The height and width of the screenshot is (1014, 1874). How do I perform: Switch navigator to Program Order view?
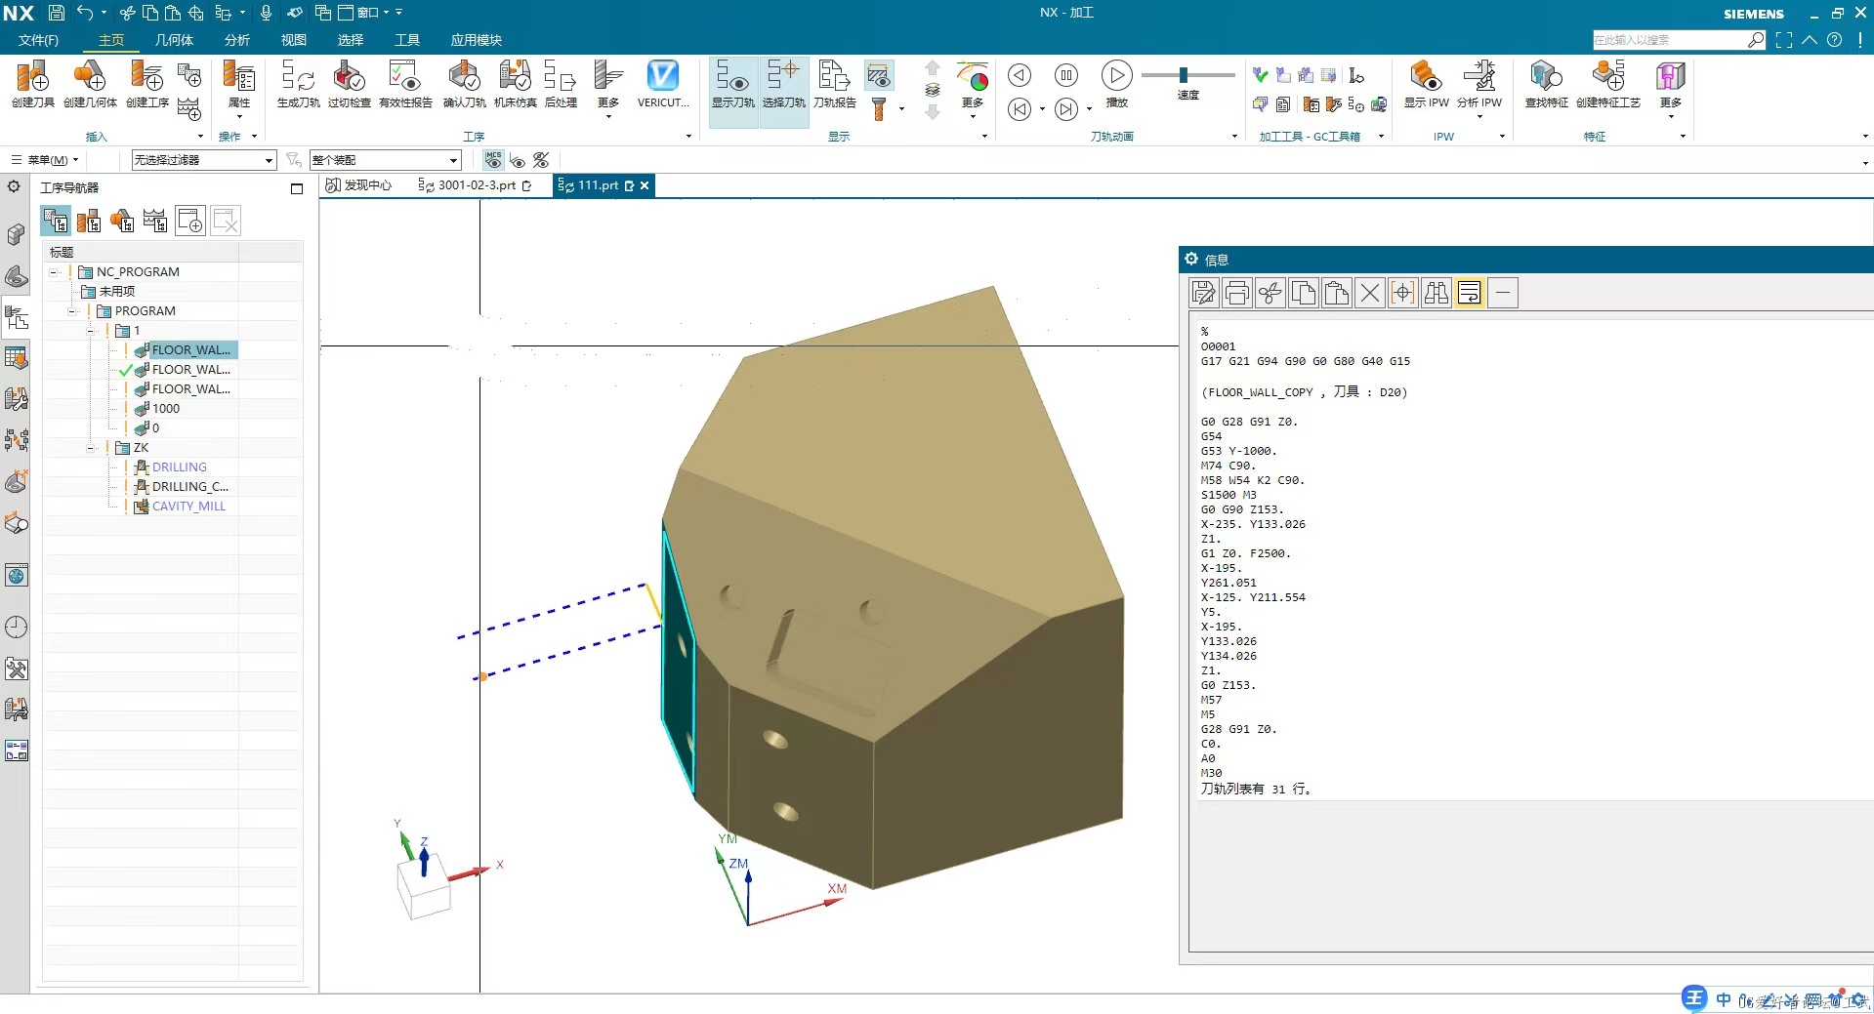point(56,222)
